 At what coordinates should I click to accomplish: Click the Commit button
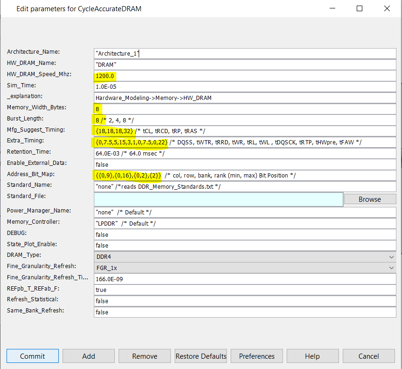(33, 356)
